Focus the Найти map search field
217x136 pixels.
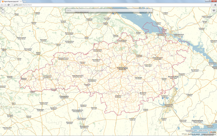[109, 10]
